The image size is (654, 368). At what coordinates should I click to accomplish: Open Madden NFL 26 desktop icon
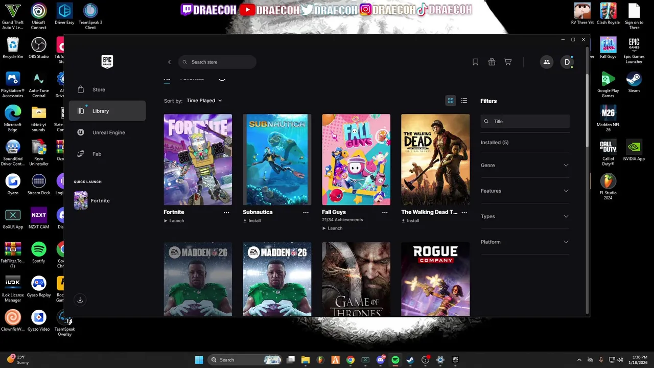tap(608, 119)
